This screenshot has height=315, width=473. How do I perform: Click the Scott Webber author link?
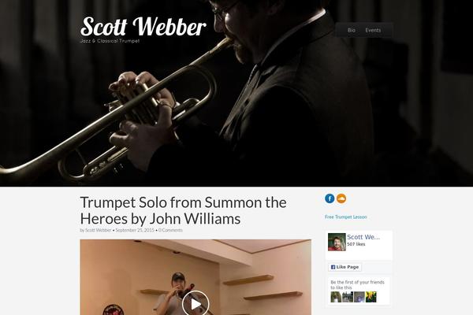(x=98, y=230)
